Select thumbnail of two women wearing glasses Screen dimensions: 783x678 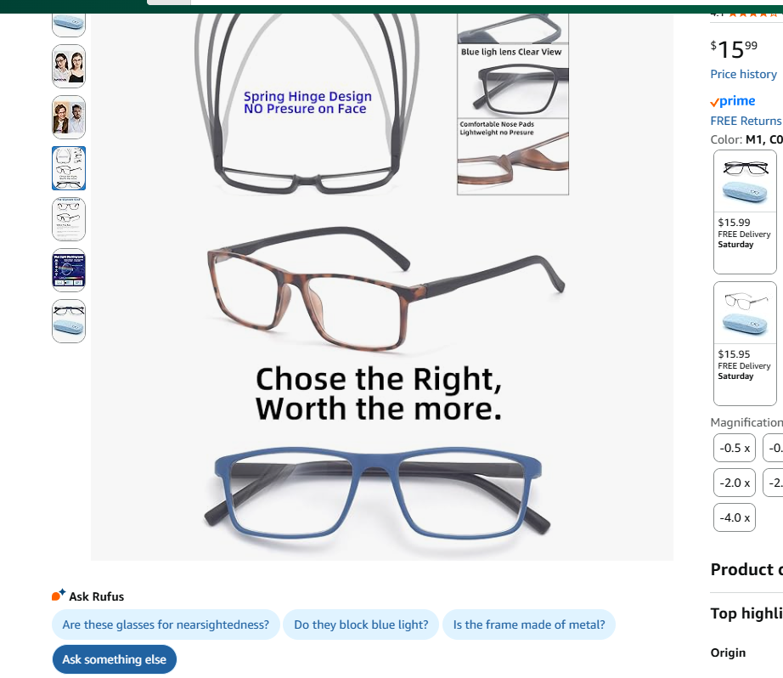(x=69, y=66)
